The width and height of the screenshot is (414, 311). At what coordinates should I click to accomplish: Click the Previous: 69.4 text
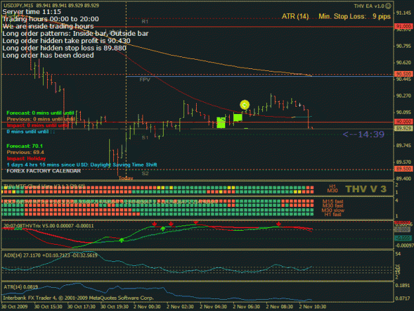(25, 153)
